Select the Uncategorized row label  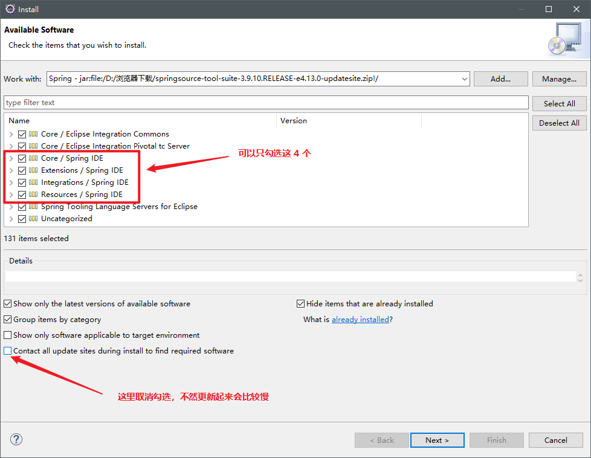pos(66,218)
